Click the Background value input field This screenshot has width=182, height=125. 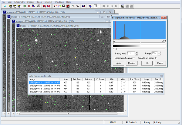(x=131, y=53)
